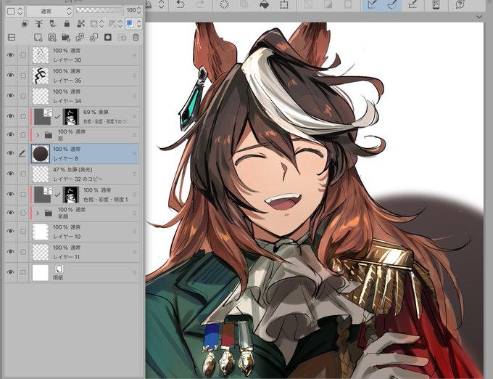Toggle the blue Layer Color swatch icon
493x379 pixels.
[130, 24]
